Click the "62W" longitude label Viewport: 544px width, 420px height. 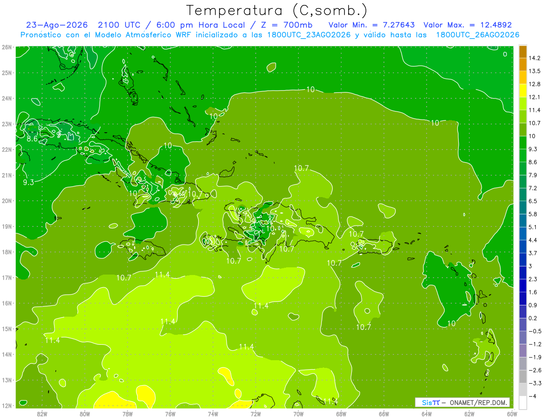[469, 414]
